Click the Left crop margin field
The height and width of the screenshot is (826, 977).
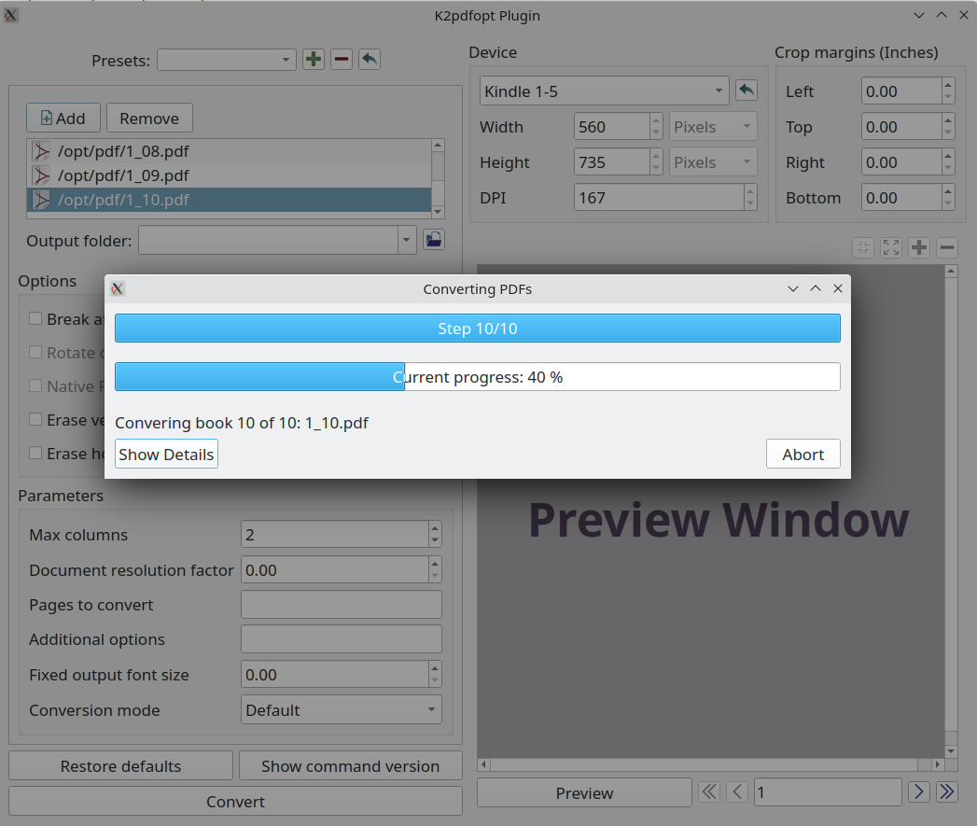(901, 91)
